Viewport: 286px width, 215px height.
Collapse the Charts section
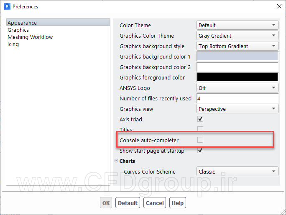[x=116, y=161]
